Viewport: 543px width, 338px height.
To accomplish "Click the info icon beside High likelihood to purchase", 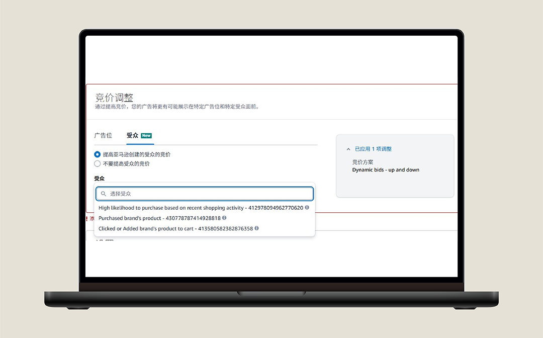I will [307, 207].
